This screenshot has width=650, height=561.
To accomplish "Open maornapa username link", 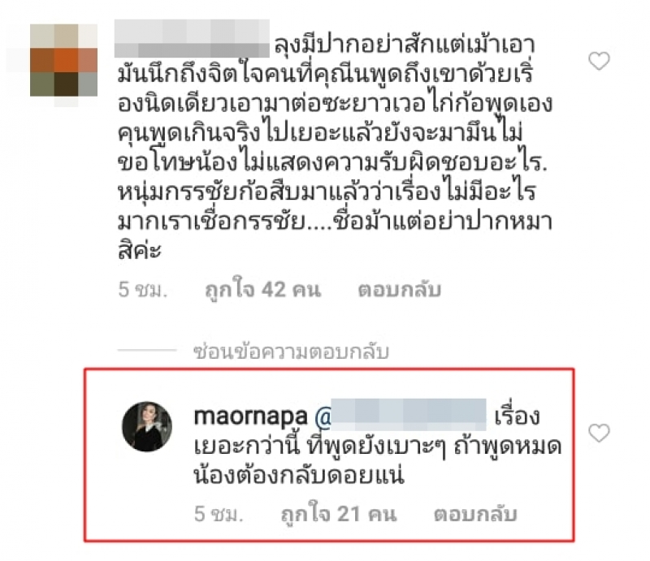I will (x=251, y=416).
